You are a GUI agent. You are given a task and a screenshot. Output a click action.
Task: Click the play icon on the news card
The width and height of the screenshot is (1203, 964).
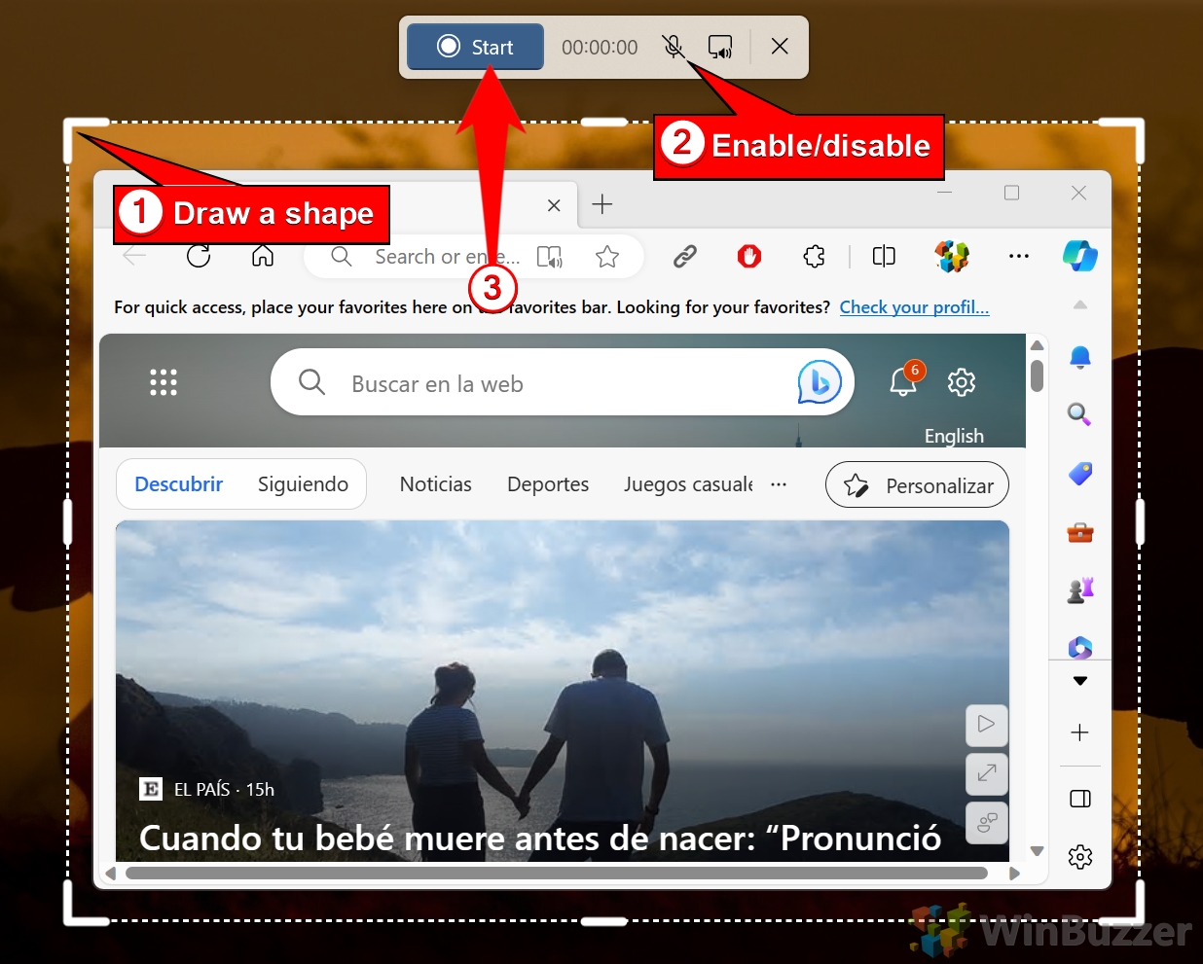[986, 724]
